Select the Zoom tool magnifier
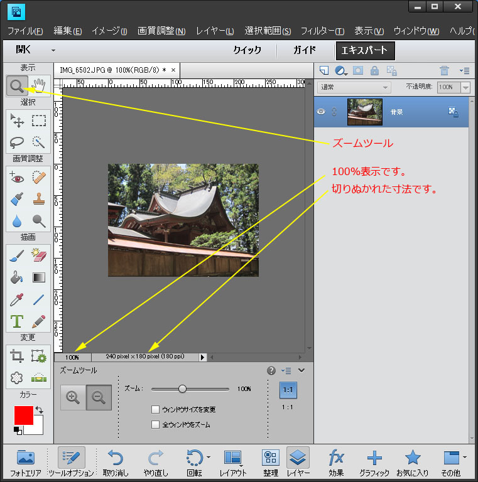 coord(17,86)
